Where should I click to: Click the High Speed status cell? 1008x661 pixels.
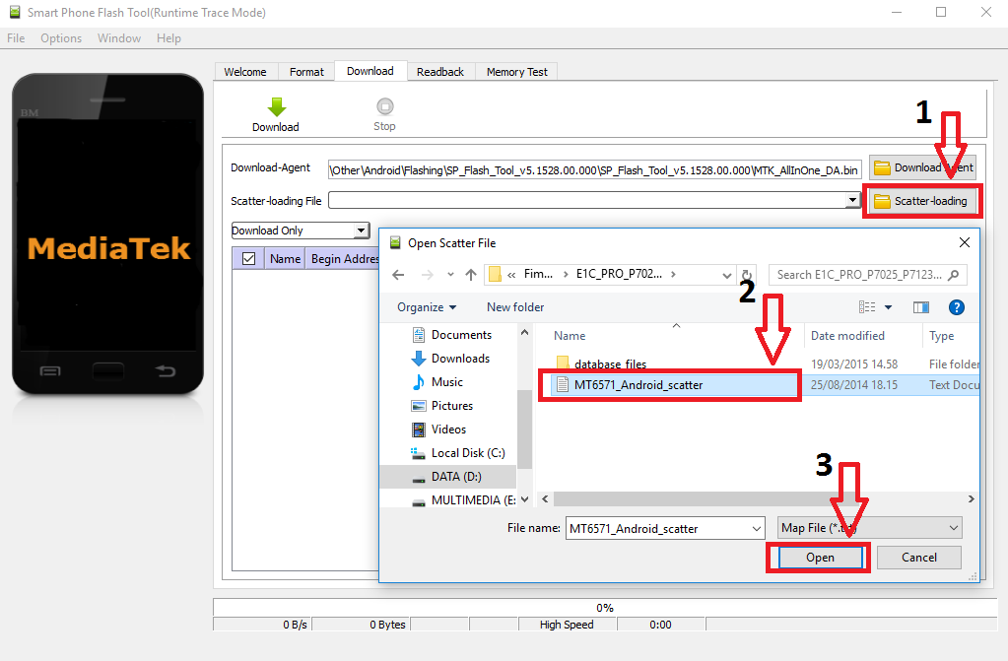567,625
